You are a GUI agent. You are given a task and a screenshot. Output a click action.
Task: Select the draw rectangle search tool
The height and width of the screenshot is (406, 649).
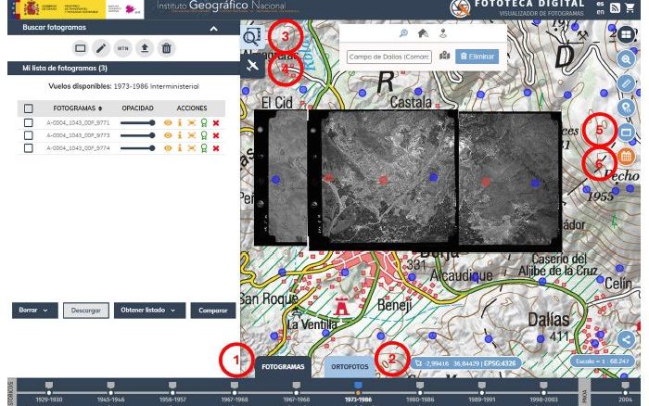coord(80,47)
